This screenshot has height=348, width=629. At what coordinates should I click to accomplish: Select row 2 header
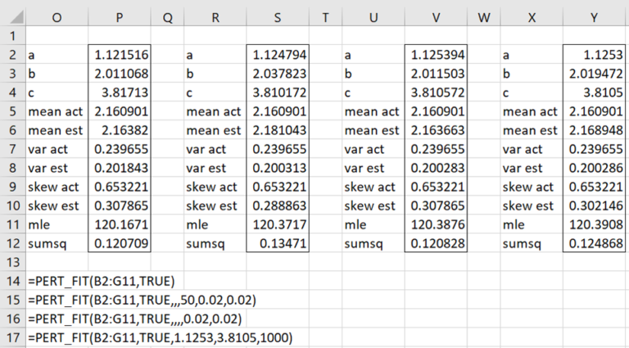(12, 55)
